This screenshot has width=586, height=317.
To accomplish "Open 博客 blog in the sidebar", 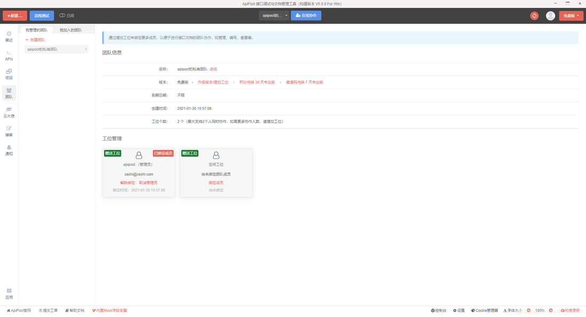I will pos(9,131).
